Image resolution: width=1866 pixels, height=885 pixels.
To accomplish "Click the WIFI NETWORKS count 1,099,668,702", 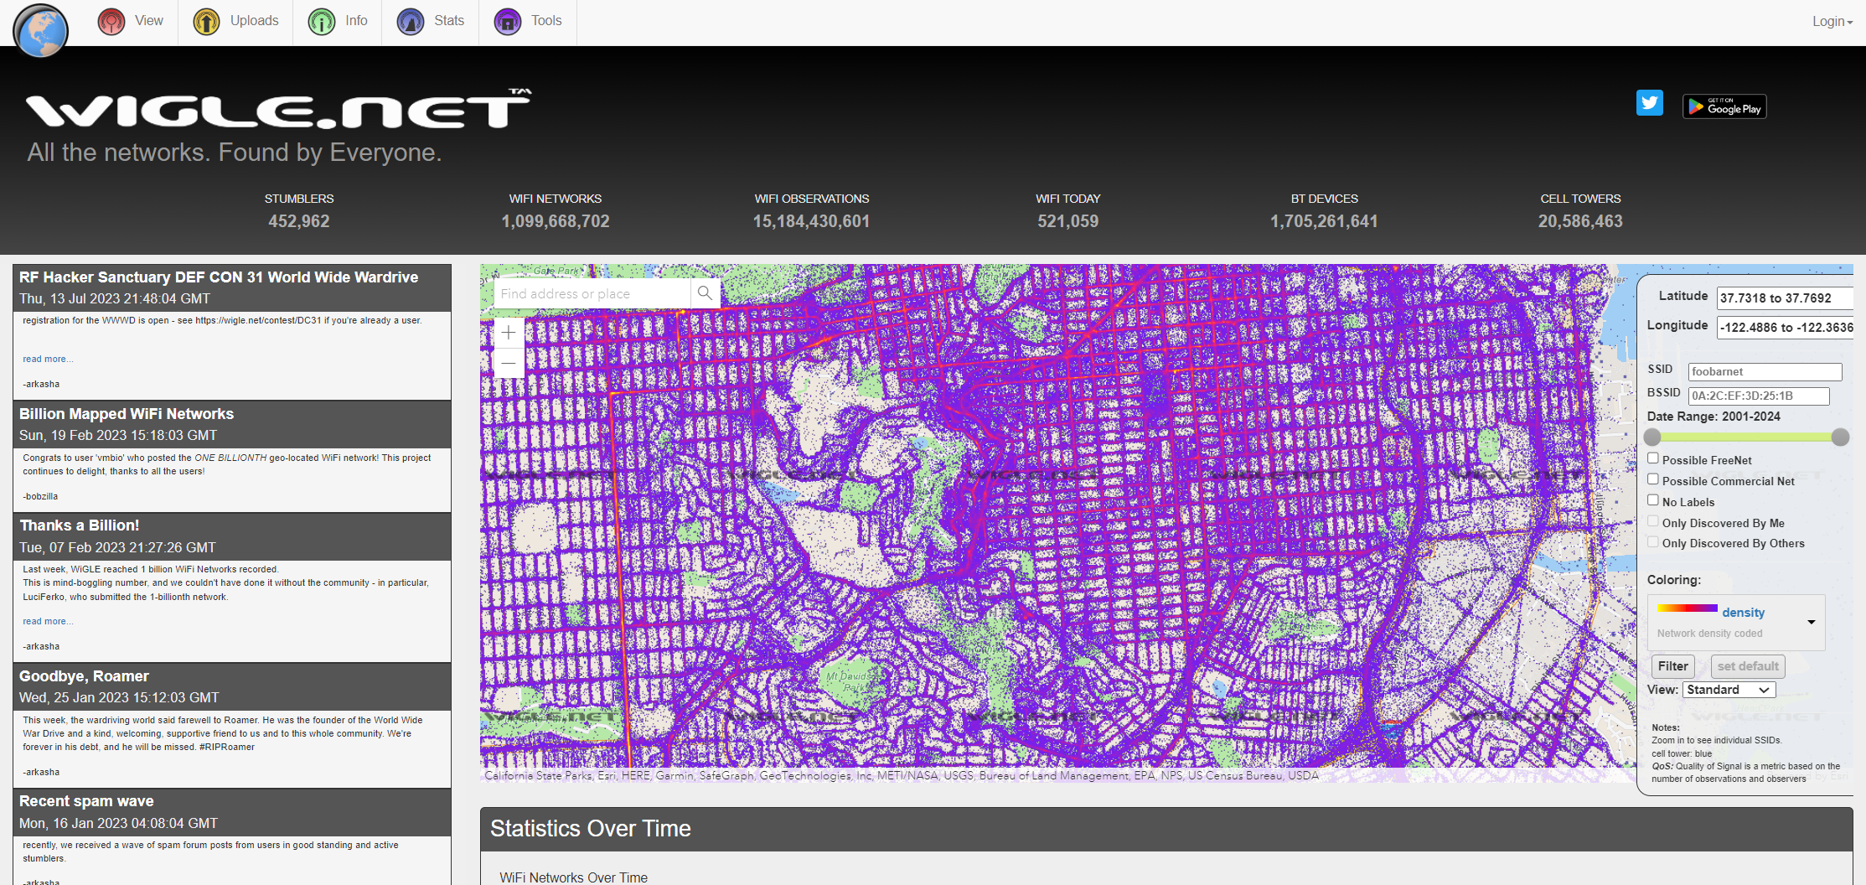I will (556, 221).
